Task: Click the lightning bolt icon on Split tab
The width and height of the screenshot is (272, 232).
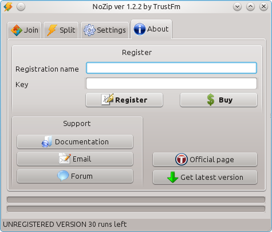Action: tap(52, 30)
